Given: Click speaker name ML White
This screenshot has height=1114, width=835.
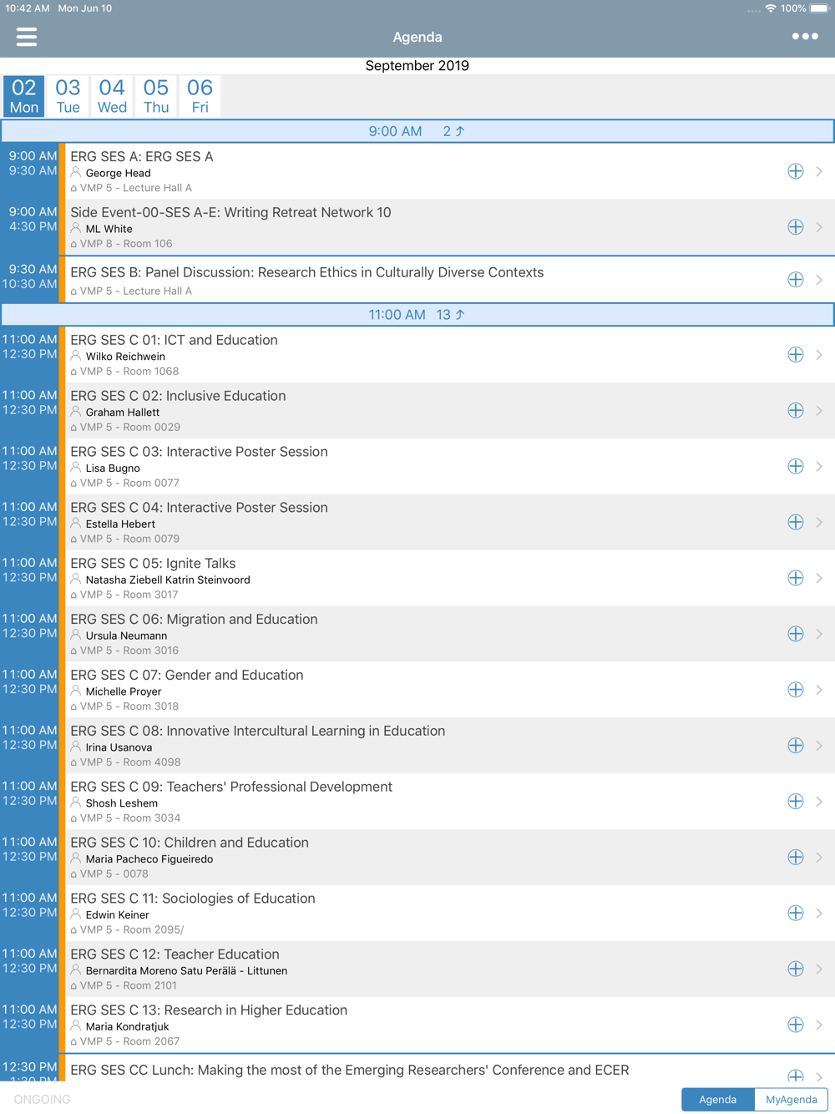Looking at the screenshot, I should pyautogui.click(x=109, y=229).
